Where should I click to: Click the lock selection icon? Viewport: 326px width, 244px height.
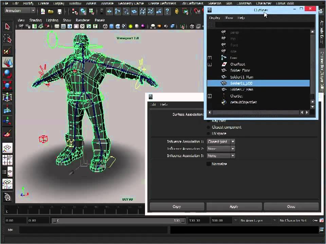(x=177, y=11)
